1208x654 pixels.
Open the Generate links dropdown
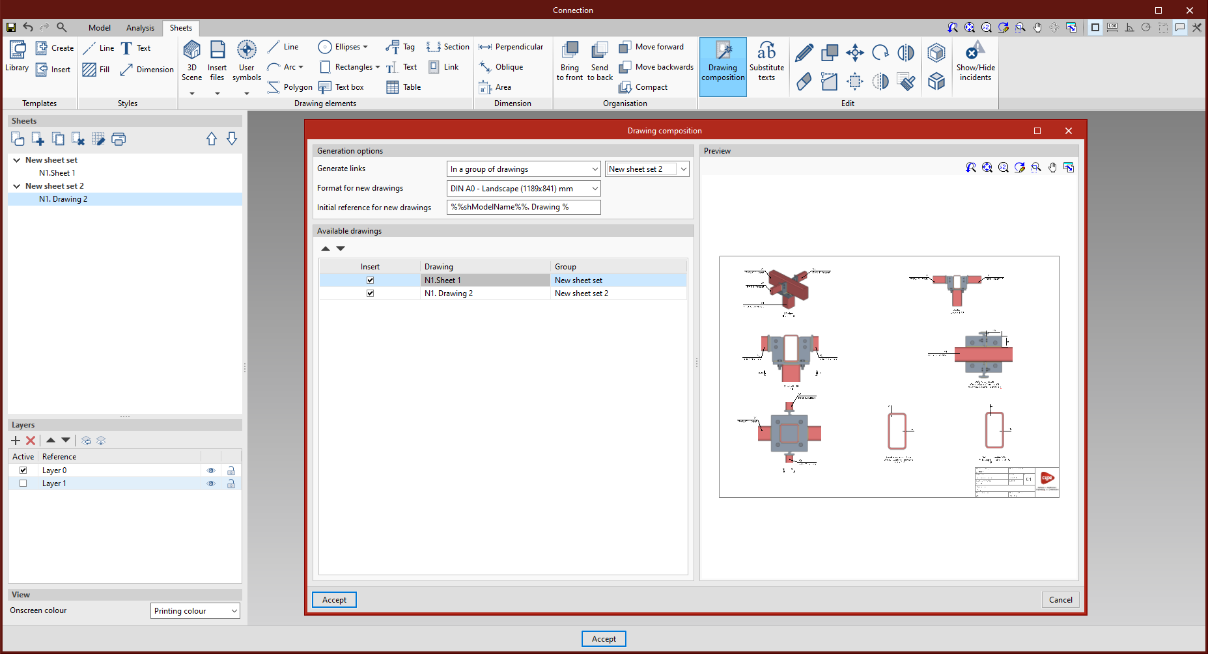[524, 169]
